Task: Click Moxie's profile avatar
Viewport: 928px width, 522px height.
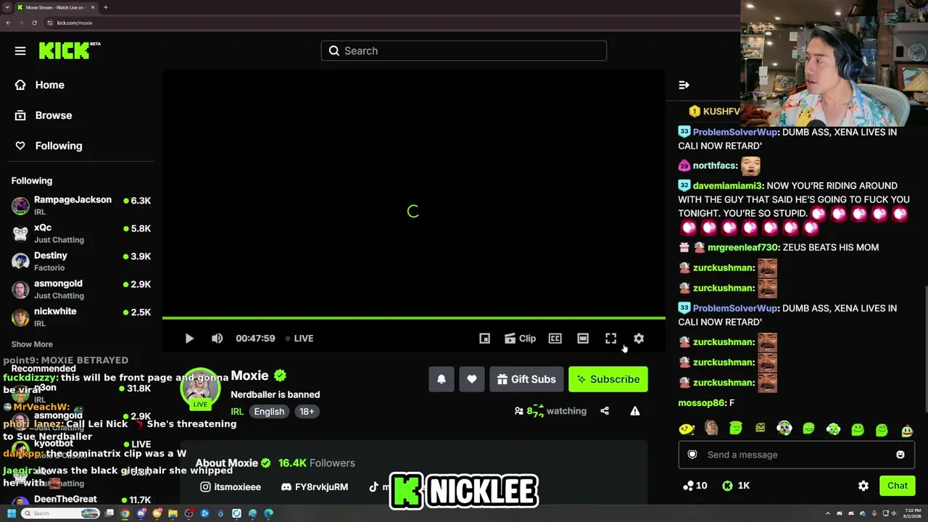Action: (200, 388)
